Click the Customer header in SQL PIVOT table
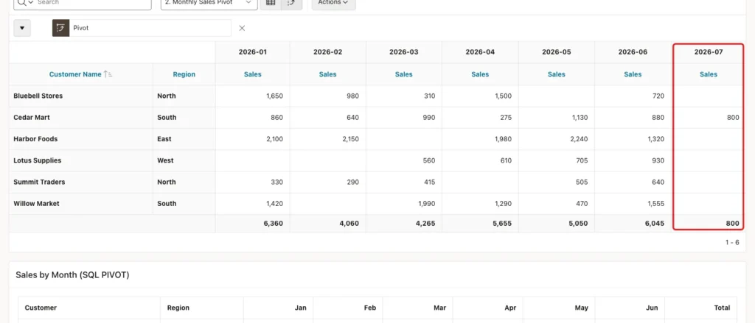Image resolution: width=755 pixels, height=323 pixels. tap(41, 308)
